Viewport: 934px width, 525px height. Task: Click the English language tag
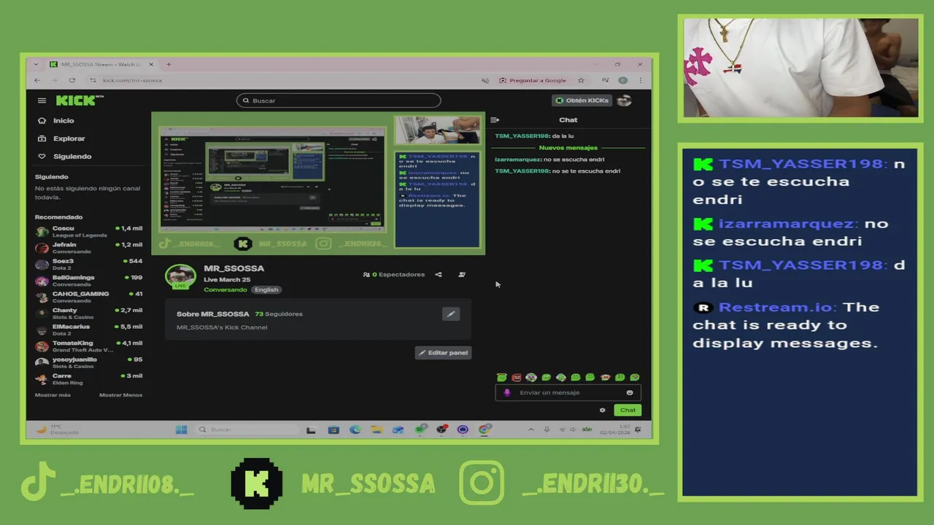click(x=266, y=290)
